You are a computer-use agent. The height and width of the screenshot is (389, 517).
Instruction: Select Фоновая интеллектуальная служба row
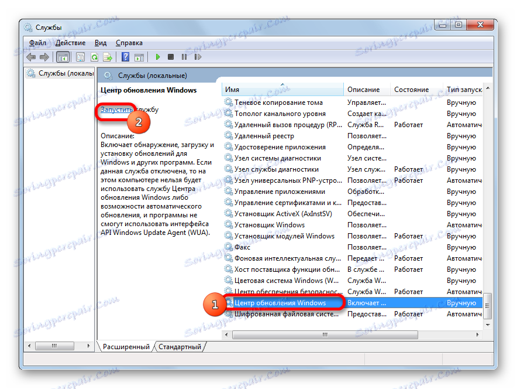353,258
